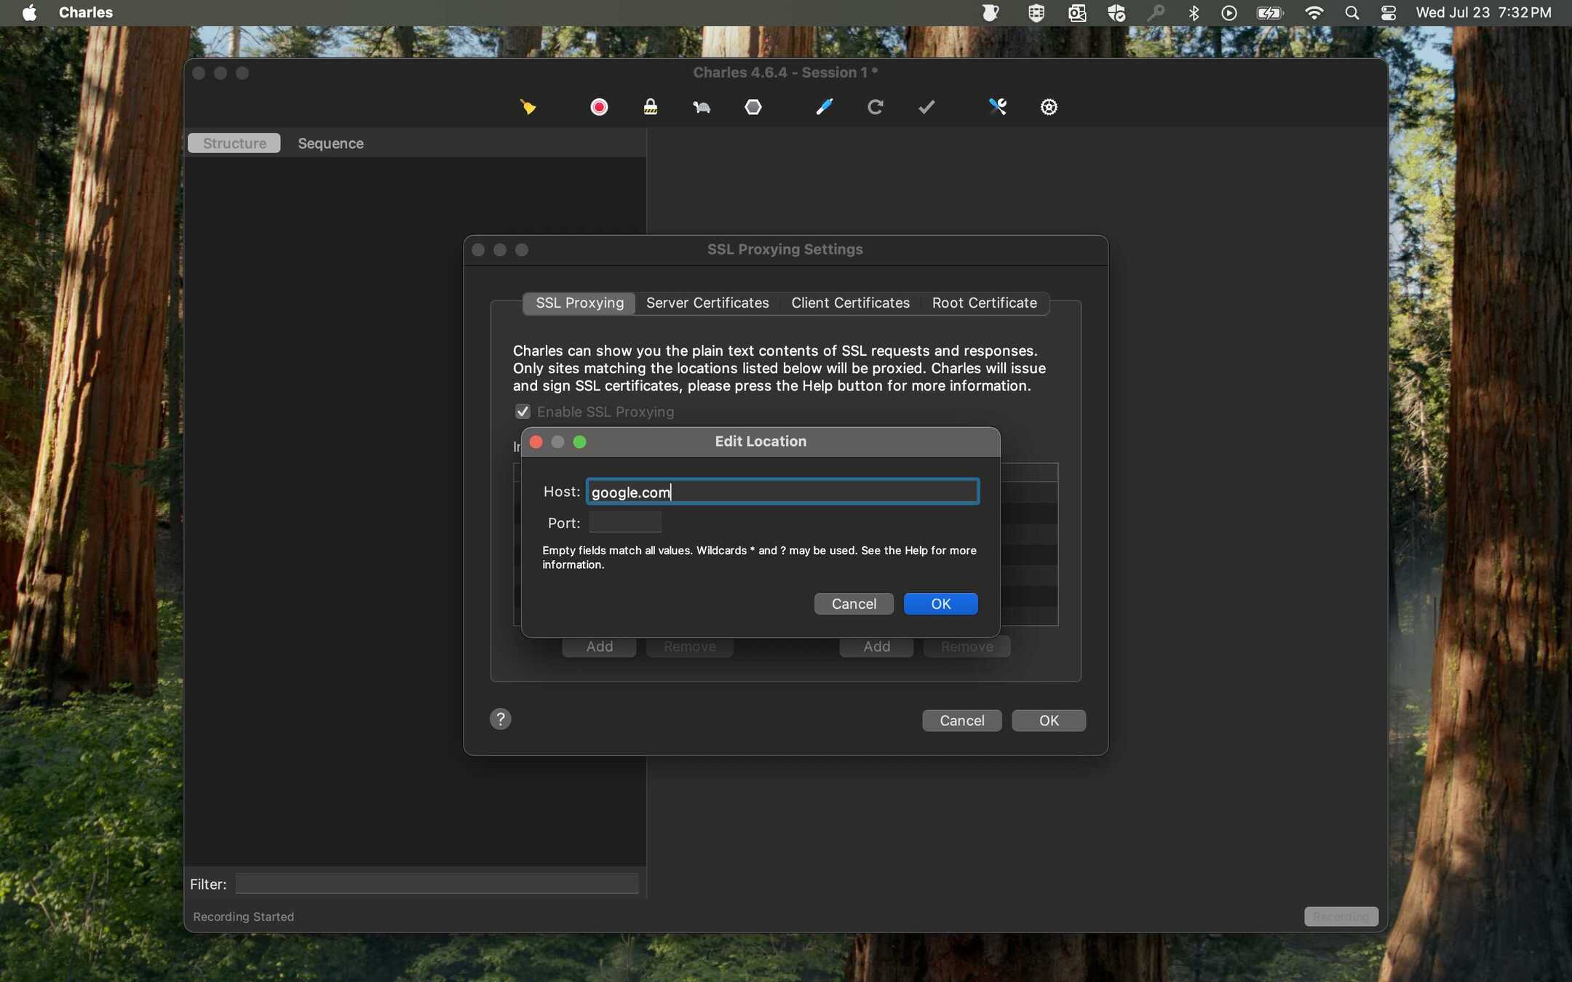Click the Repeat request arrow icon

[x=876, y=107]
